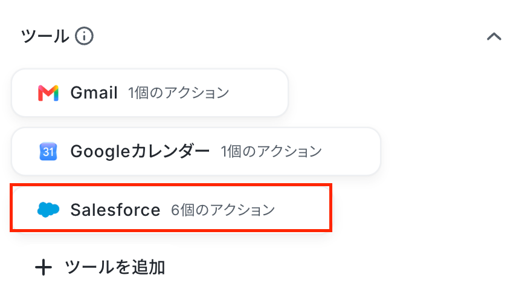Click the letter G in Gmail
Viewport: 522px width, 295px height.
(x=77, y=93)
